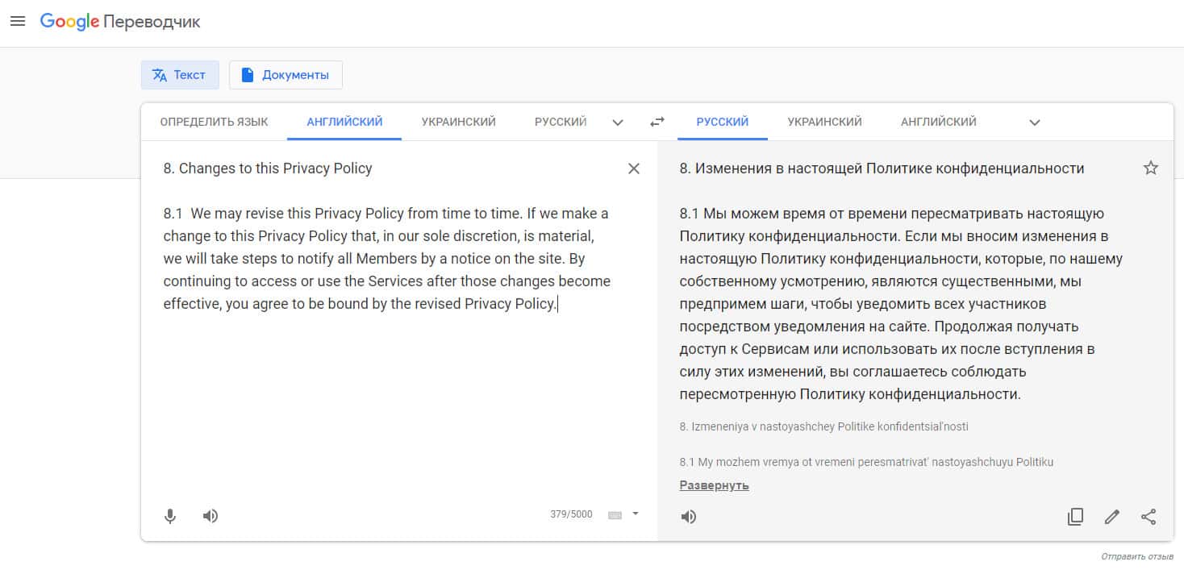Listen to the English source text
The width and height of the screenshot is (1184, 574).
211,516
